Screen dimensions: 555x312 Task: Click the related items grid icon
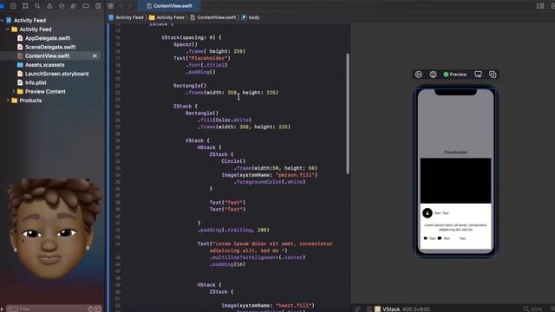[110, 6]
